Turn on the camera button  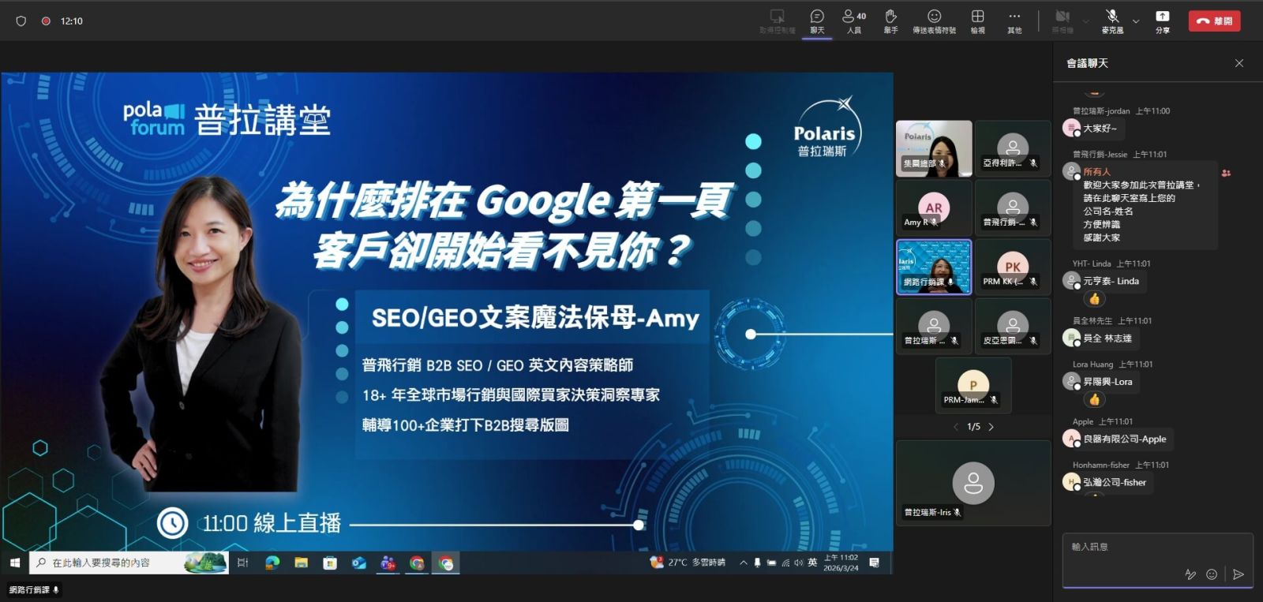click(x=1062, y=21)
